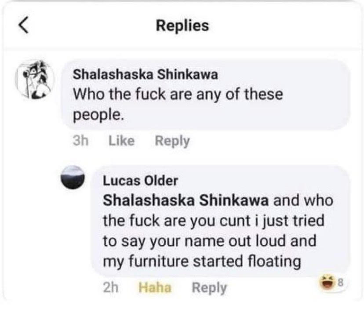The width and height of the screenshot is (364, 316).
Task: Open Lucas Older's profile name link
Action: 140,180
